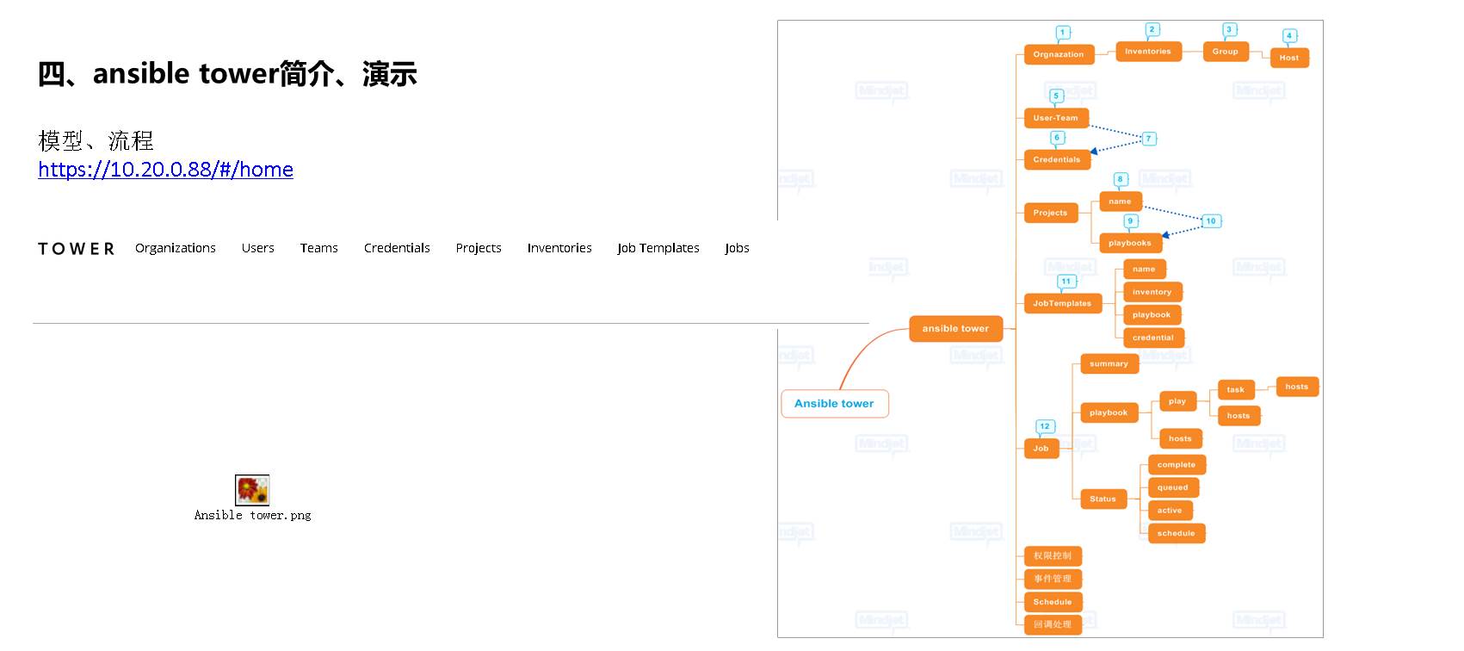Click the Credentials mind map node
This screenshot has height=651, width=1464.
[1057, 159]
